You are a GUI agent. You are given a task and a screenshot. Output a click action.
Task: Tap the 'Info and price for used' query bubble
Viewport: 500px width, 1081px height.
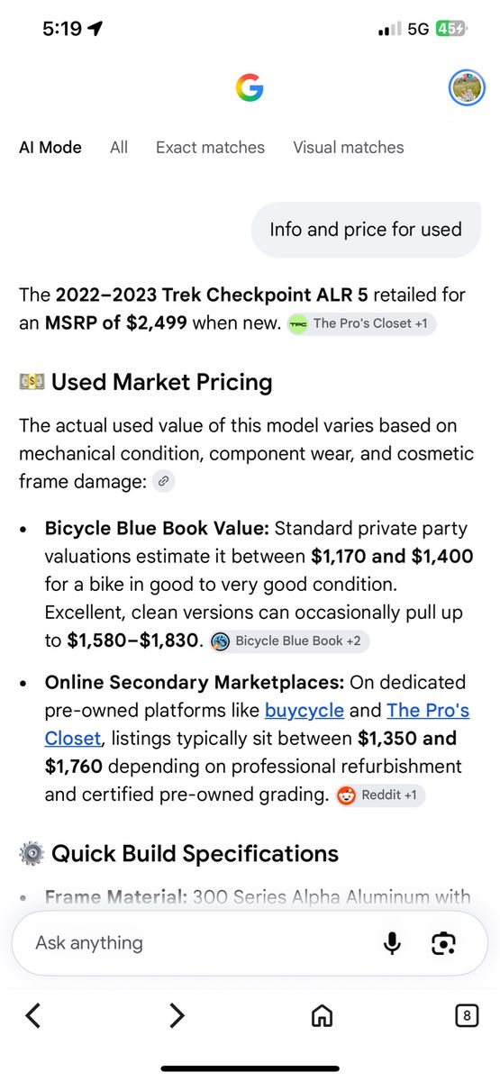pos(366,229)
